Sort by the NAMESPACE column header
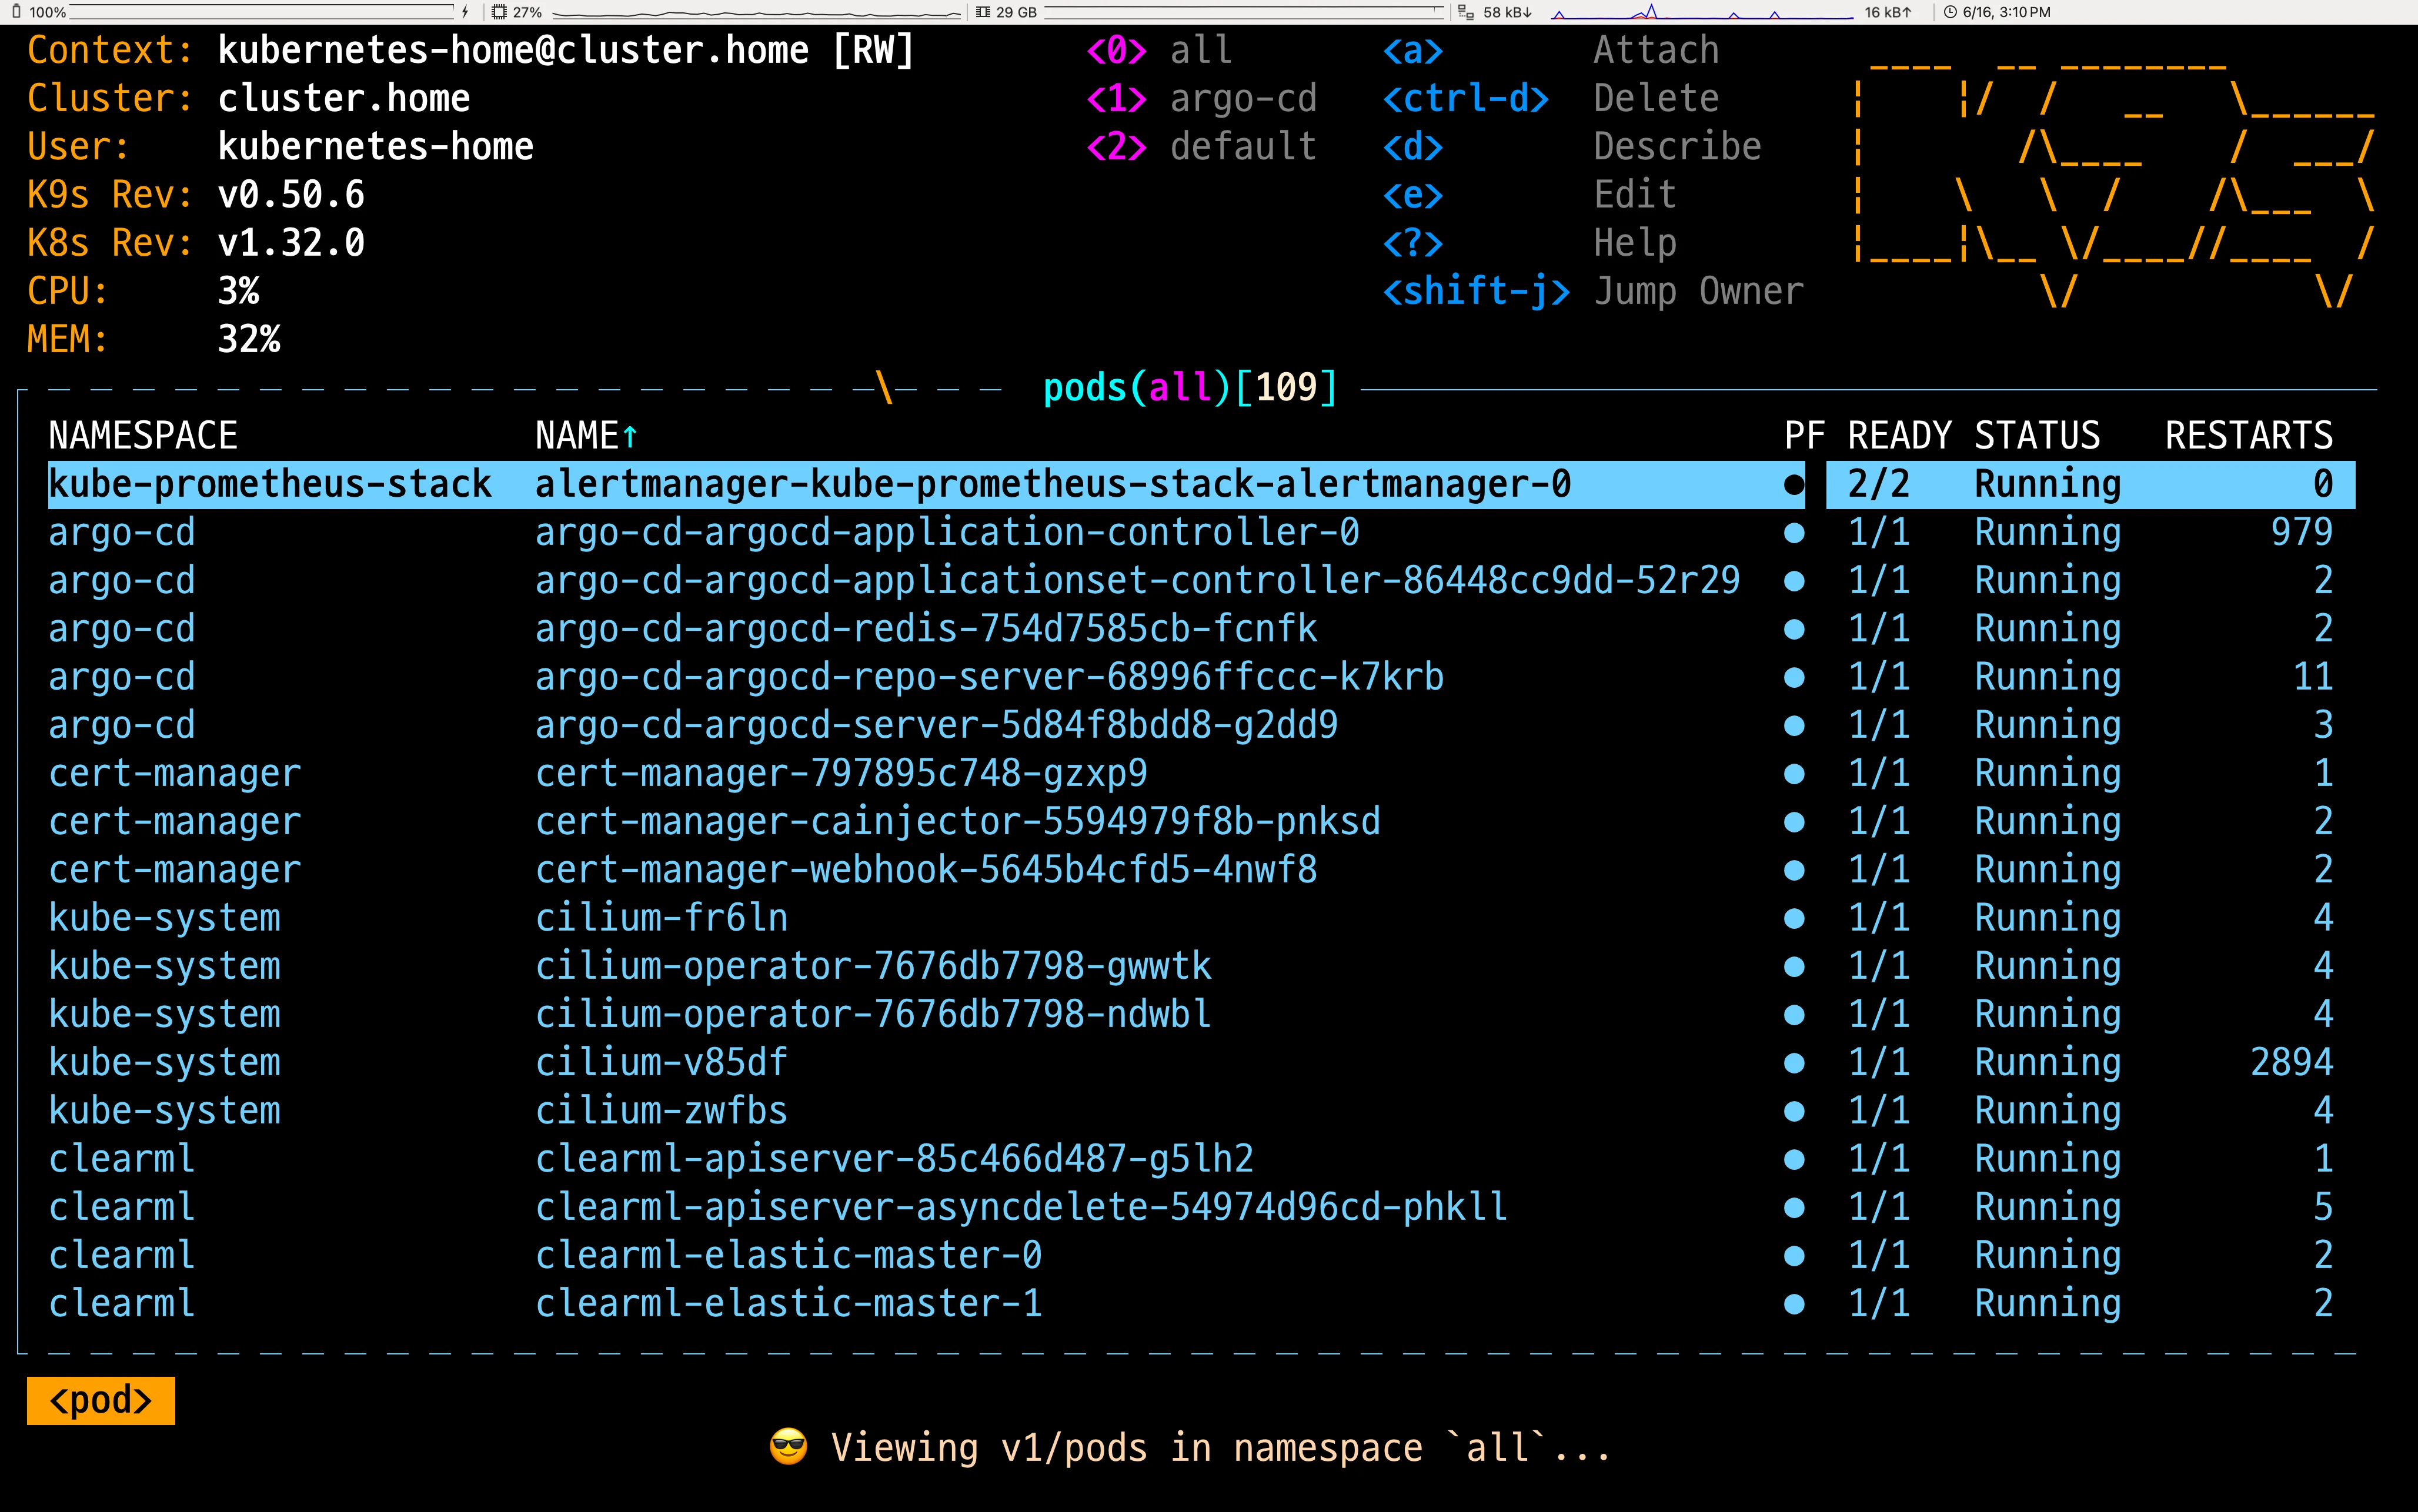The width and height of the screenshot is (2418, 1512). 143,436
